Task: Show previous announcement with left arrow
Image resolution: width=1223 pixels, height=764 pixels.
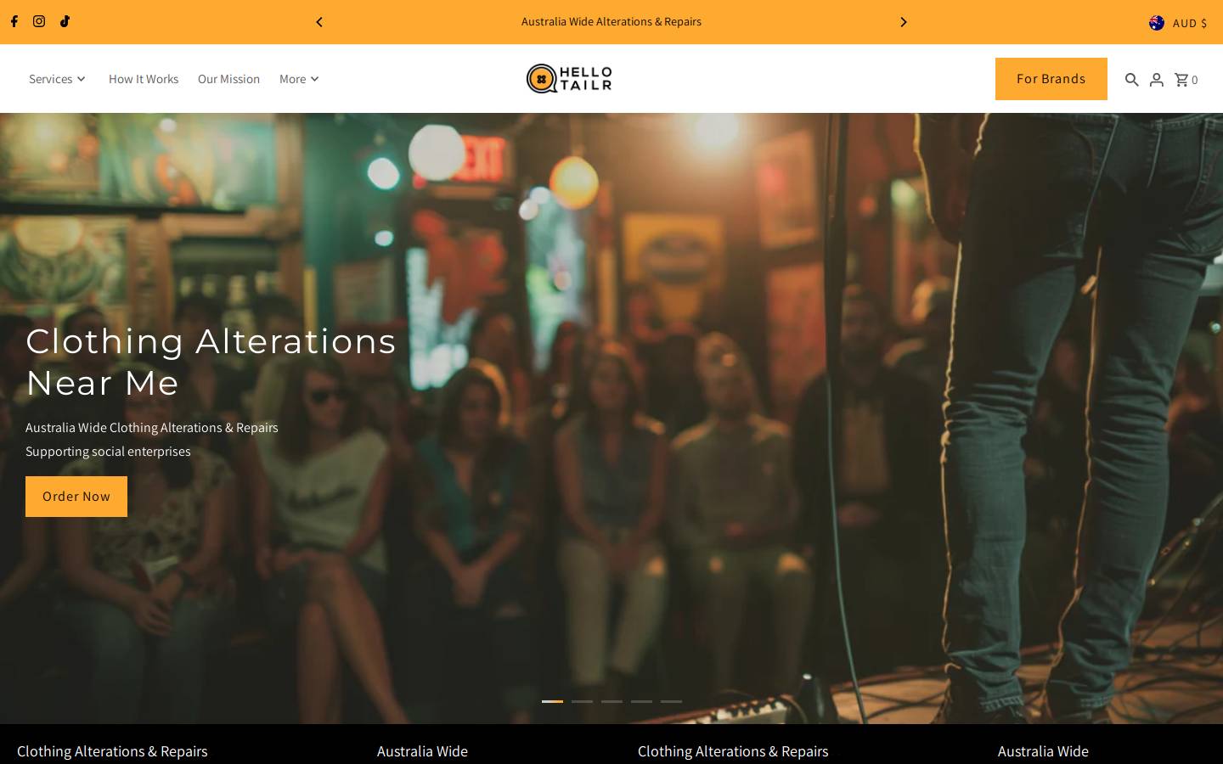Action: [x=319, y=22]
